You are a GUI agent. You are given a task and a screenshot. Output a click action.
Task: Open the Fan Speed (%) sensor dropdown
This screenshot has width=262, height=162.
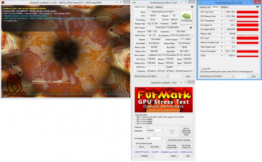click(x=222, y=25)
